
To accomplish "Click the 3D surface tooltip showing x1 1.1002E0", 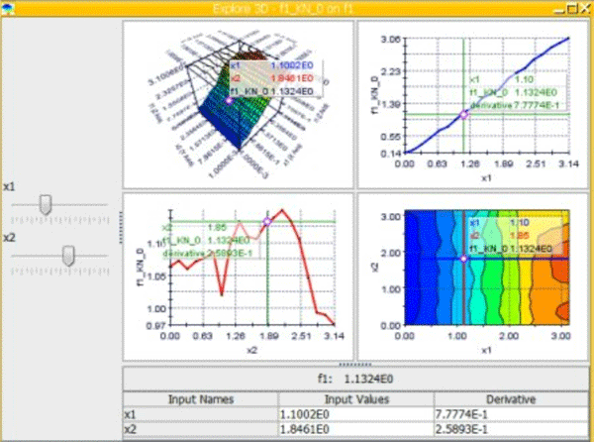I will (276, 78).
